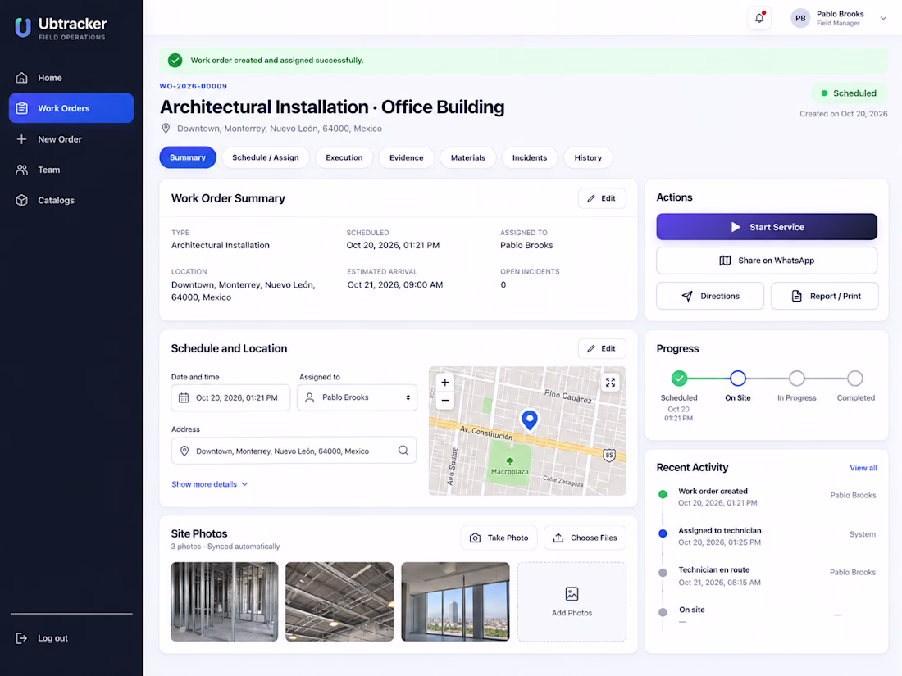Click the WO-2026-00009 order number
Image resolution: width=902 pixels, height=676 pixels.
194,86
